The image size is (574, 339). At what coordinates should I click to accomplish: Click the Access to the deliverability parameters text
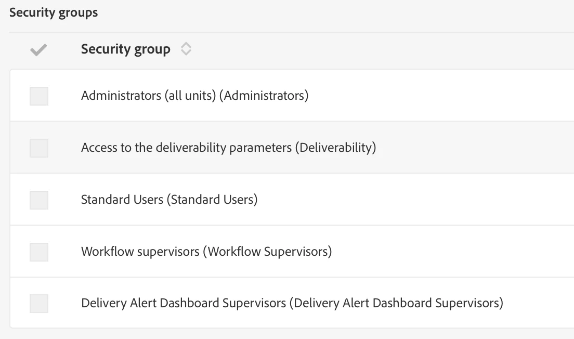pyautogui.click(x=228, y=148)
